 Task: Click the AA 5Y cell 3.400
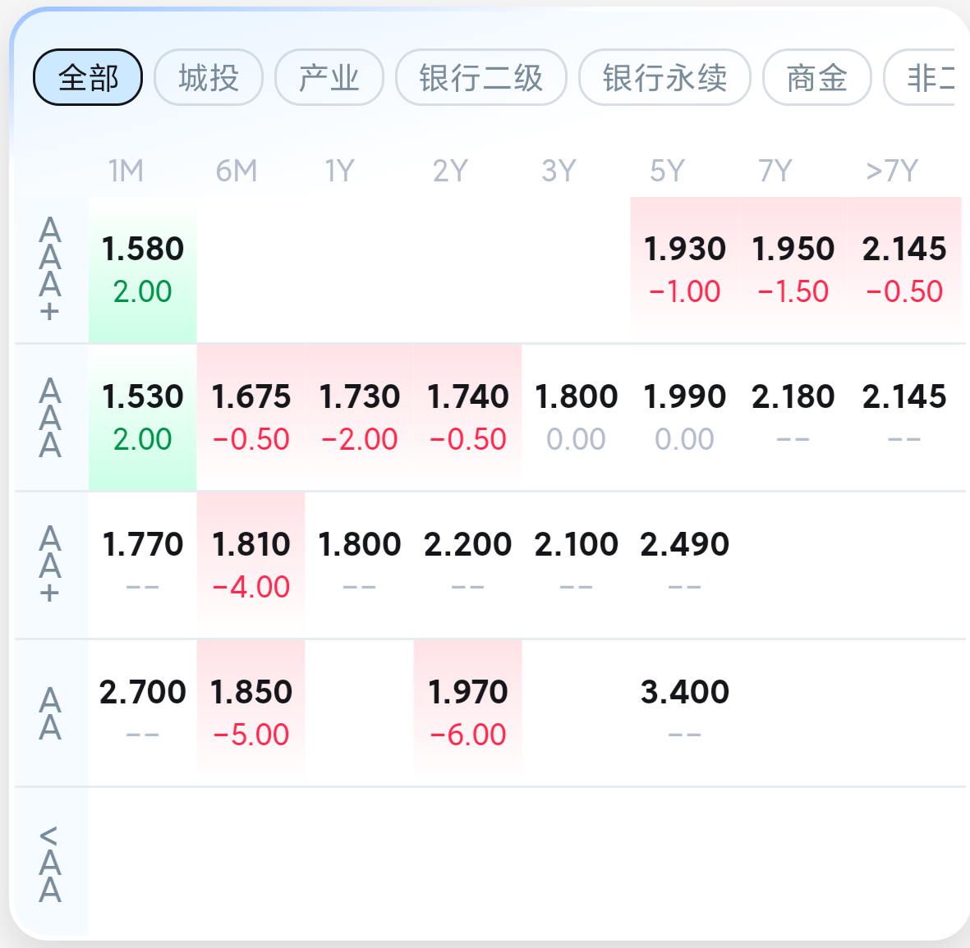[685, 712]
